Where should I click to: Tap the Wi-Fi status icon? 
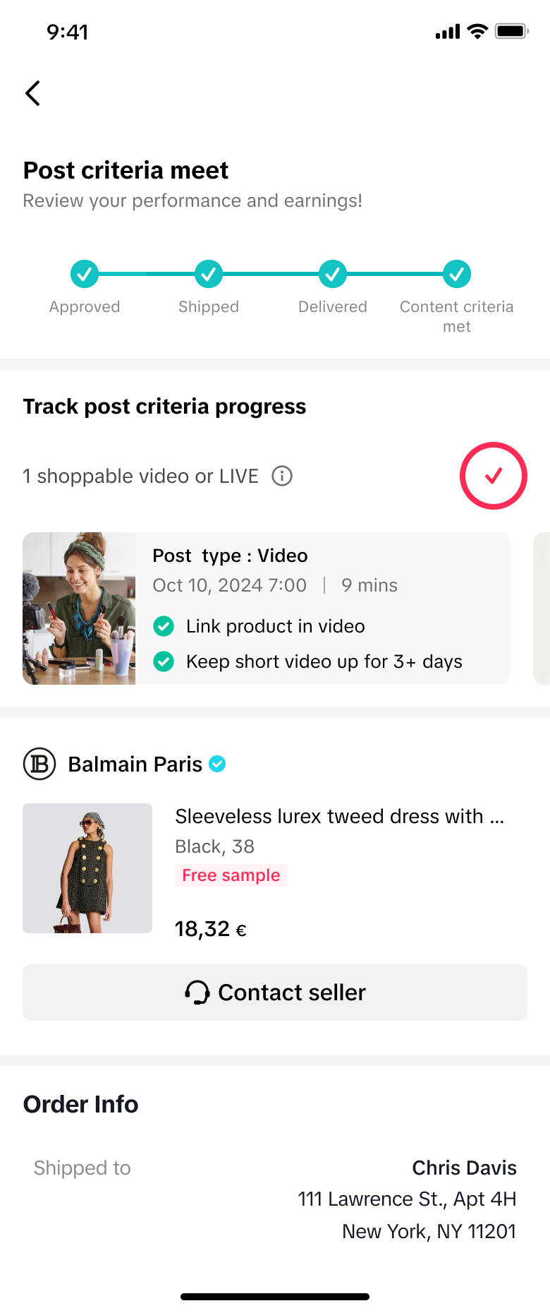click(x=478, y=31)
